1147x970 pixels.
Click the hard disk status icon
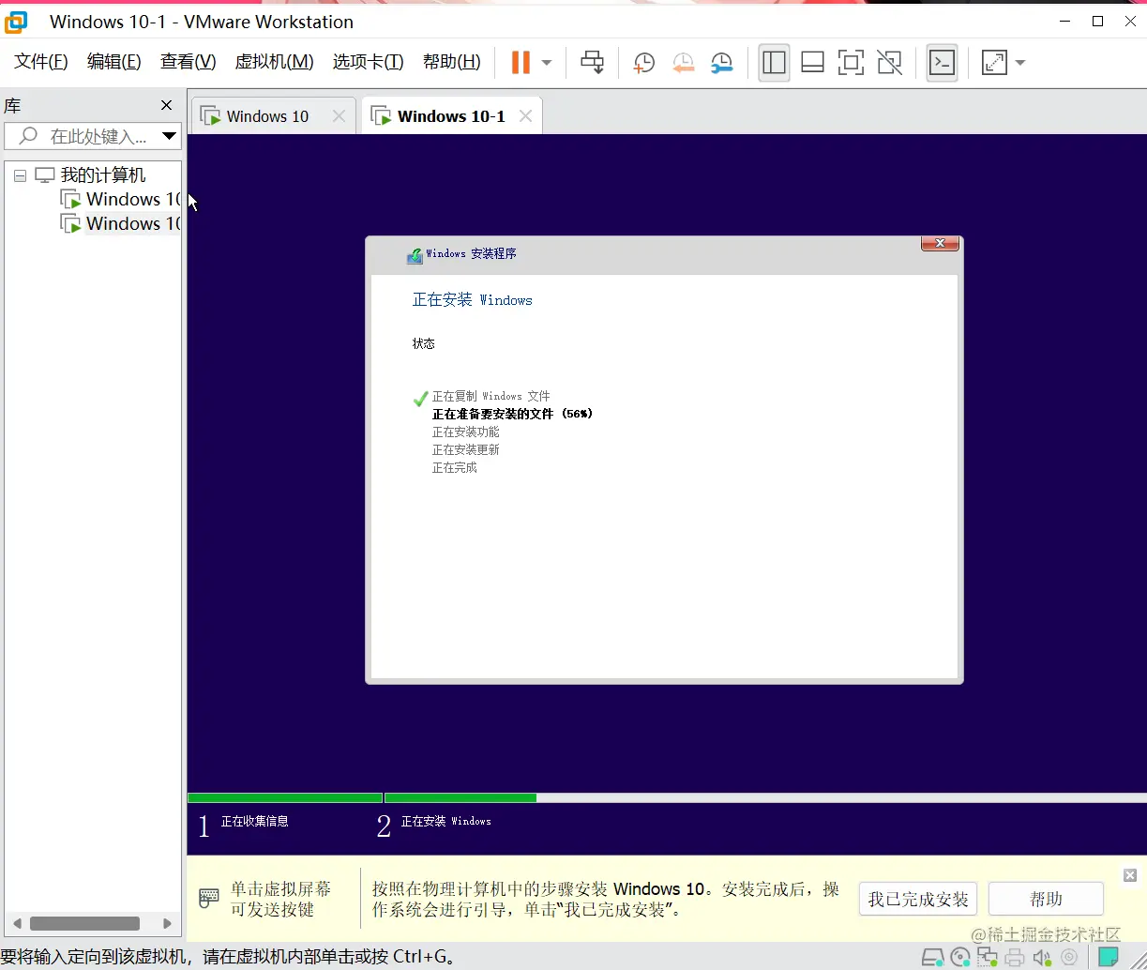[x=932, y=958]
